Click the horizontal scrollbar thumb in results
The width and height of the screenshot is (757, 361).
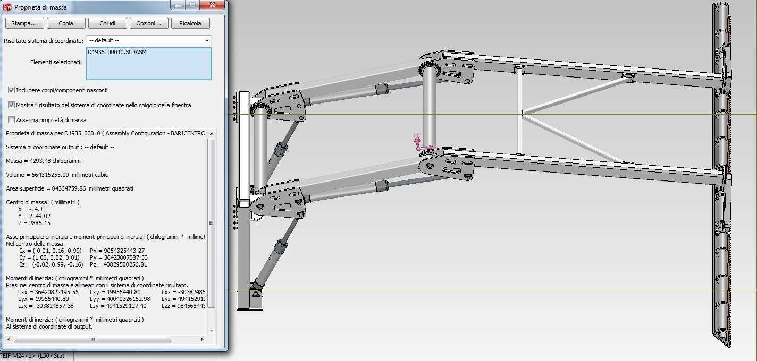point(93,339)
